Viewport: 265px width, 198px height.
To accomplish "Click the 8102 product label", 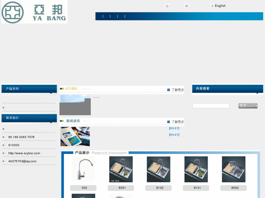I will coord(158,188).
